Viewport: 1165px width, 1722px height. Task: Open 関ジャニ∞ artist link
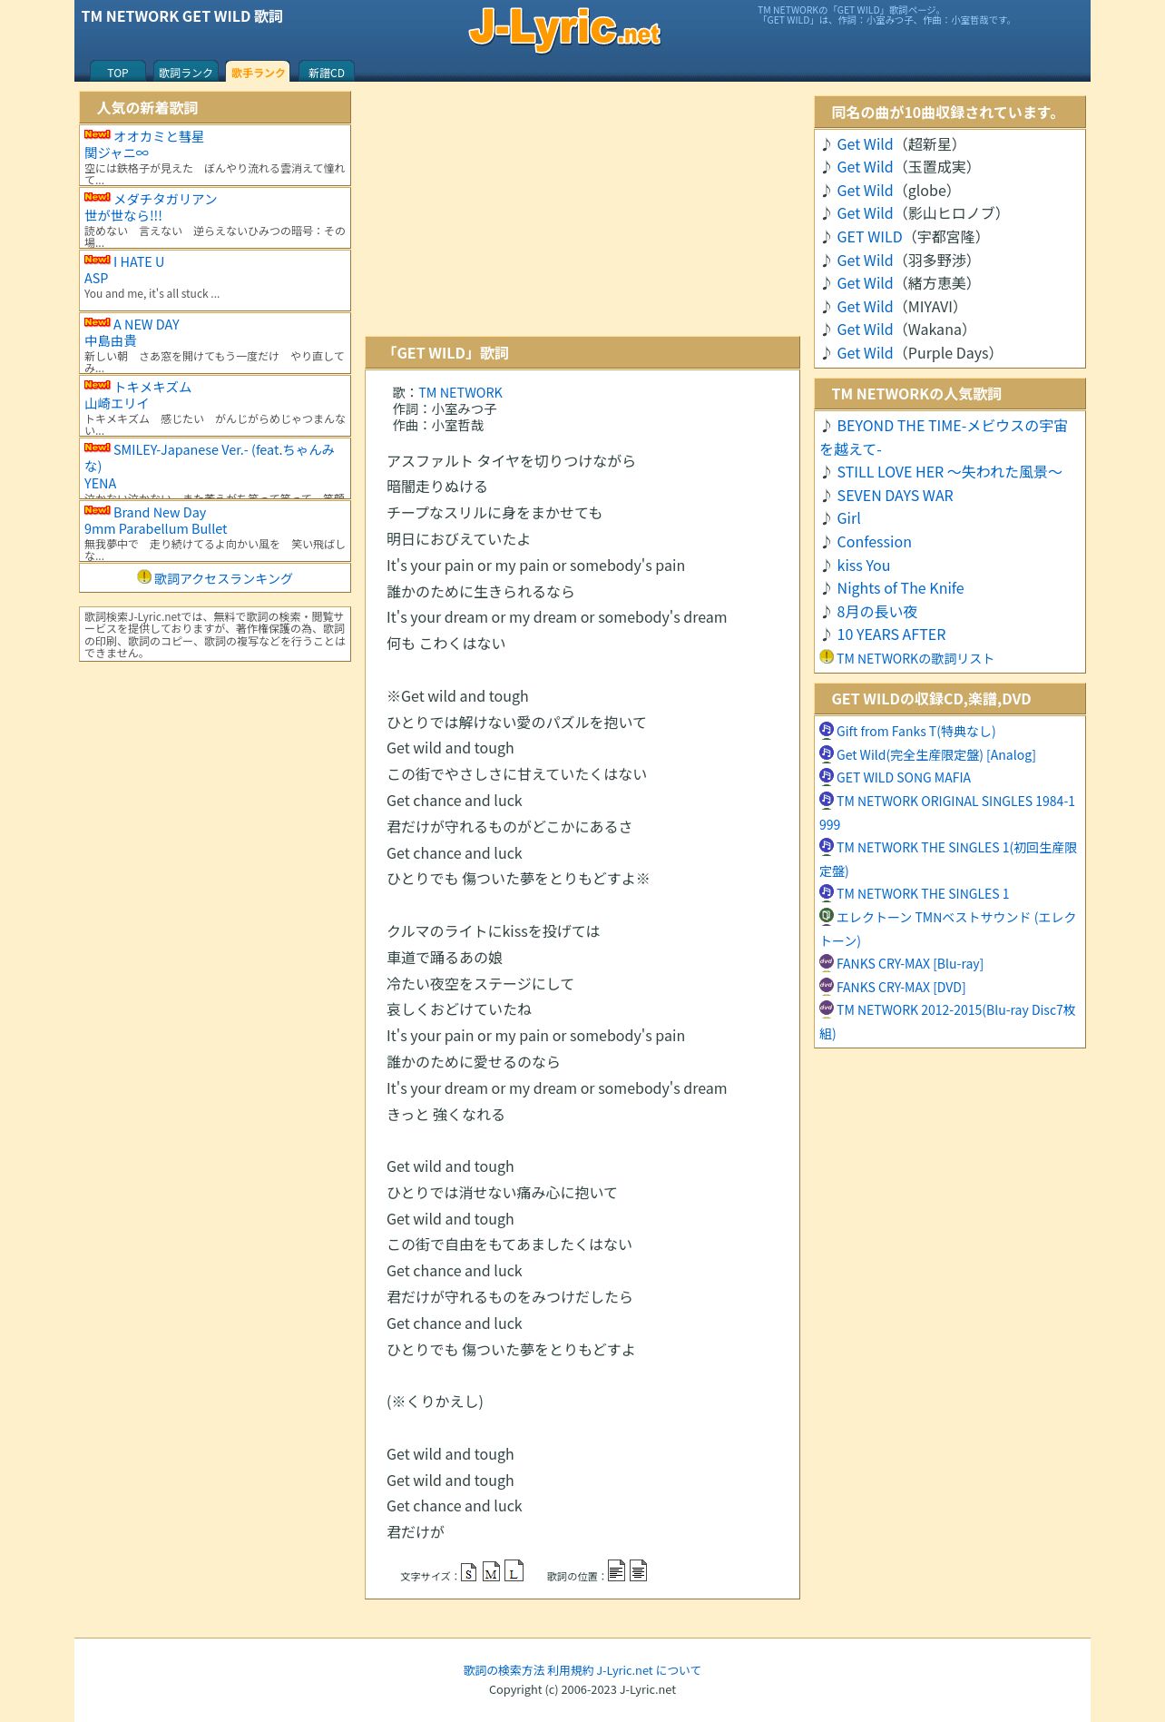116,153
